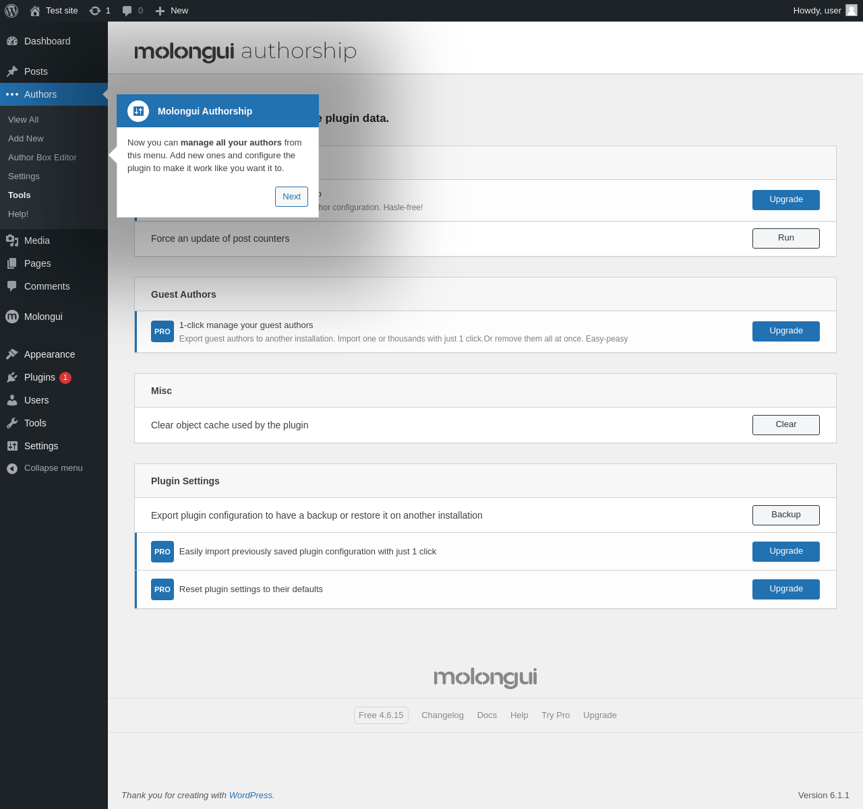Open the WordPress logo menu
863x809 pixels.
pyautogui.click(x=11, y=11)
